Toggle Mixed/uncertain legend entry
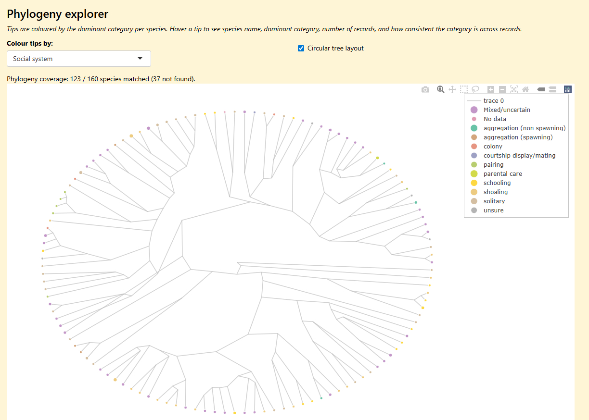The height and width of the screenshot is (420, 589). point(506,110)
